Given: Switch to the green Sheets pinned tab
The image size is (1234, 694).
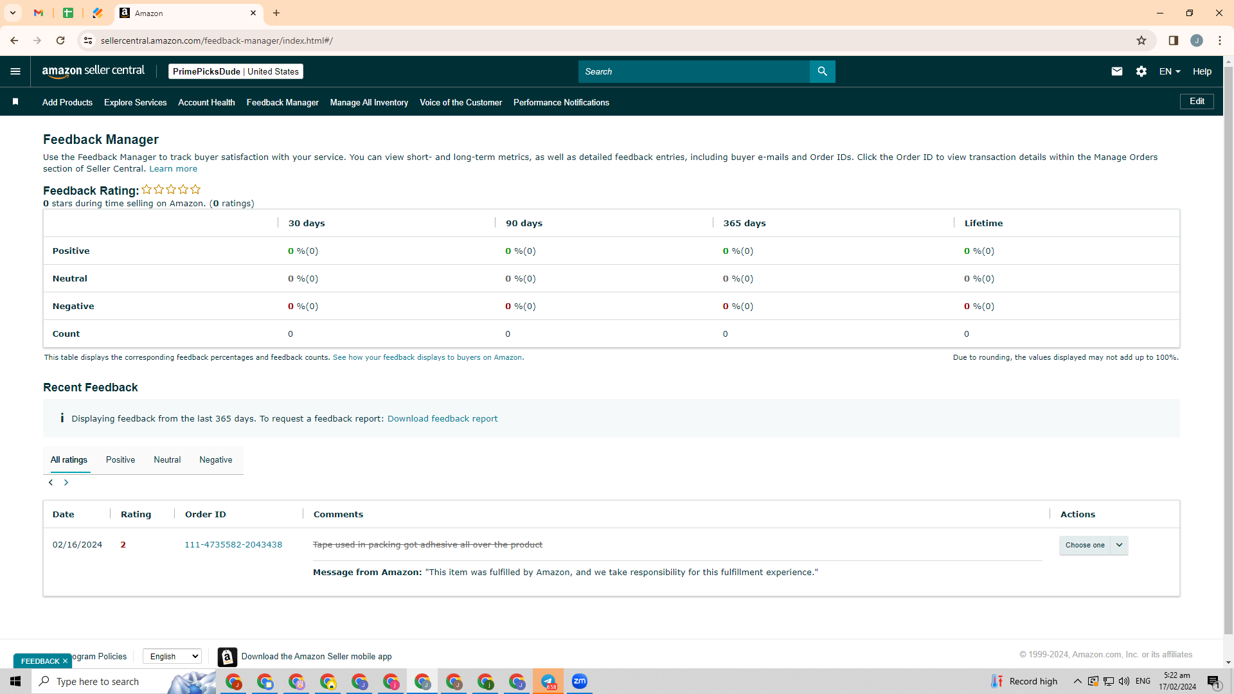Looking at the screenshot, I should pos(68,13).
